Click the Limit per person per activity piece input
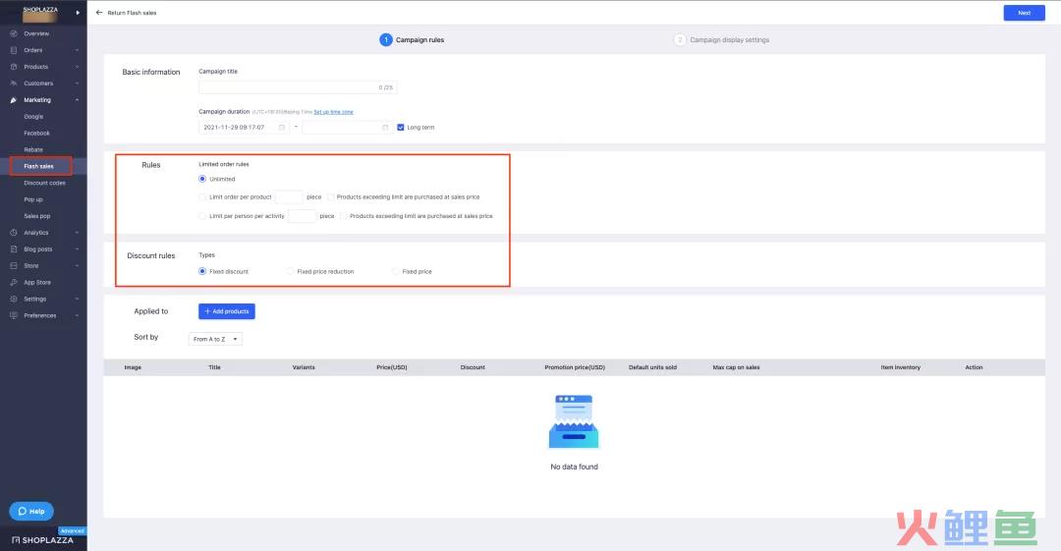Image resolution: width=1061 pixels, height=551 pixels. (302, 216)
